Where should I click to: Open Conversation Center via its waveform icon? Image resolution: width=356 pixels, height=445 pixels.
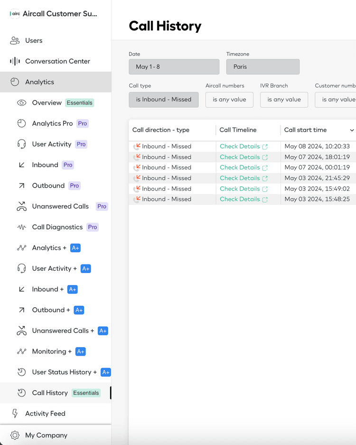[15, 61]
